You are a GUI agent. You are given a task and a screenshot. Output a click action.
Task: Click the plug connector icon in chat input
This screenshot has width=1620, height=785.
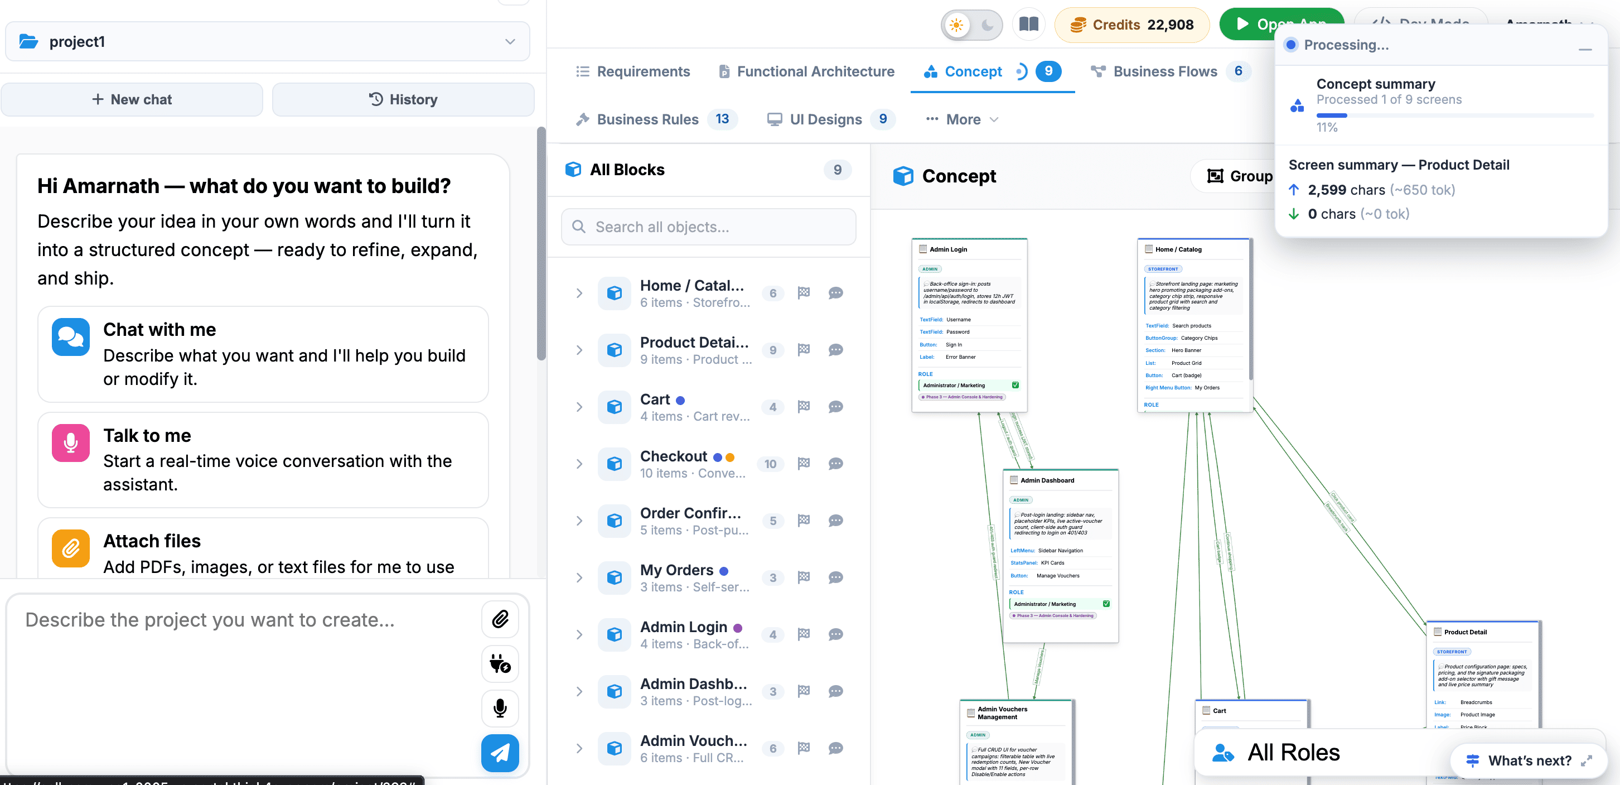[x=500, y=663]
